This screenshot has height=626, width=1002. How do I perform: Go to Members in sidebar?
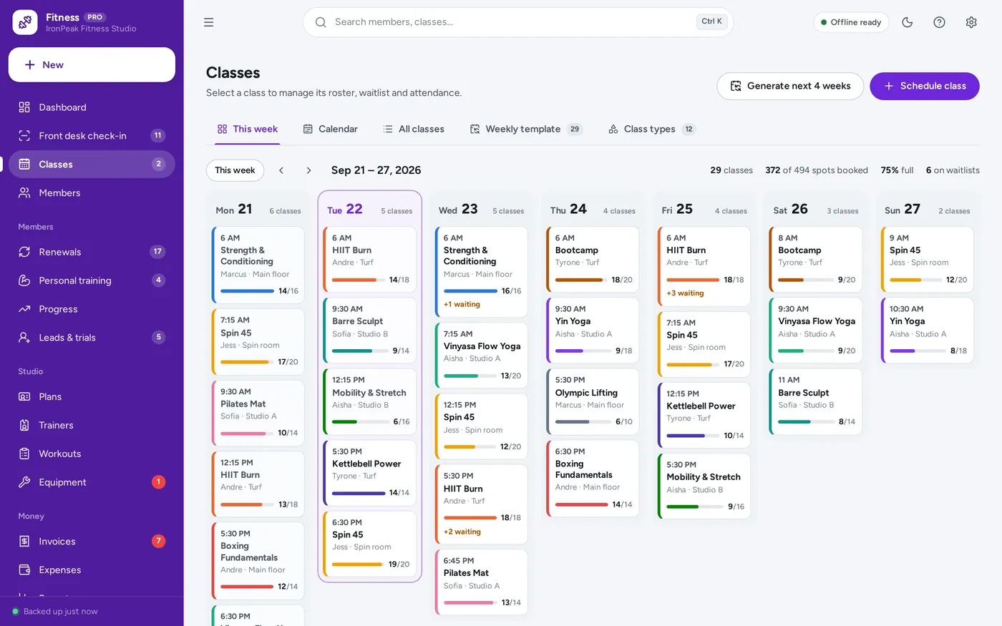tap(92, 193)
